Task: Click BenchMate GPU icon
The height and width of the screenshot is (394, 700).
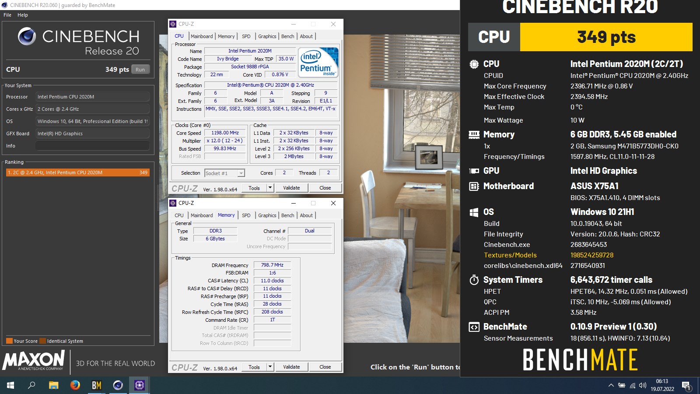Action: coord(474,171)
